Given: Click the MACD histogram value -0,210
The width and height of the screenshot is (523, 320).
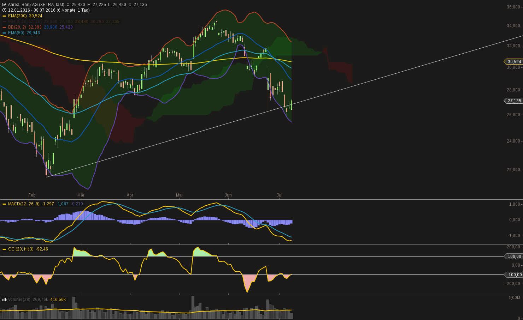Looking at the screenshot, I should [x=77, y=204].
